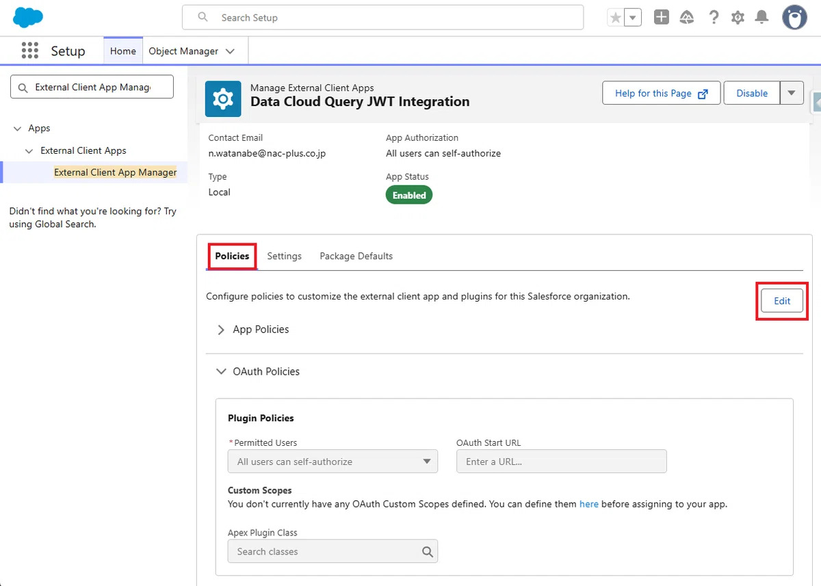The image size is (821, 586).
Task: Click the contact email n.watanabe@nac-plus.co.jp
Action: (x=267, y=154)
